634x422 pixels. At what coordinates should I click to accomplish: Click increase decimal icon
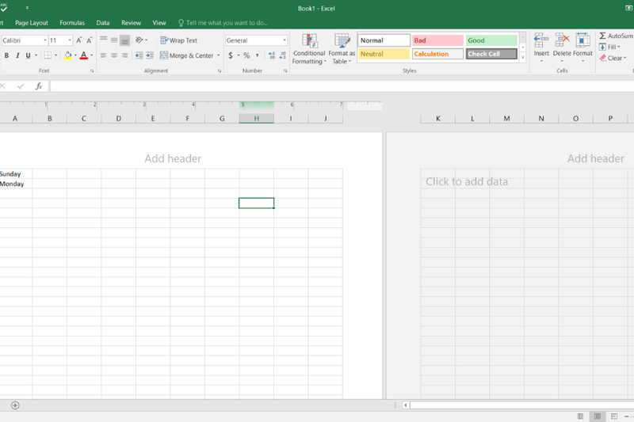coord(272,55)
